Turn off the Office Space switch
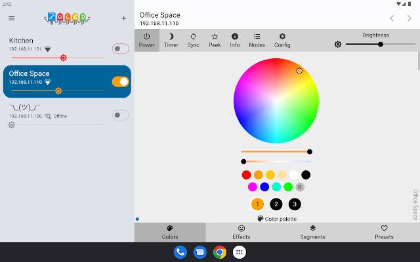 point(121,82)
